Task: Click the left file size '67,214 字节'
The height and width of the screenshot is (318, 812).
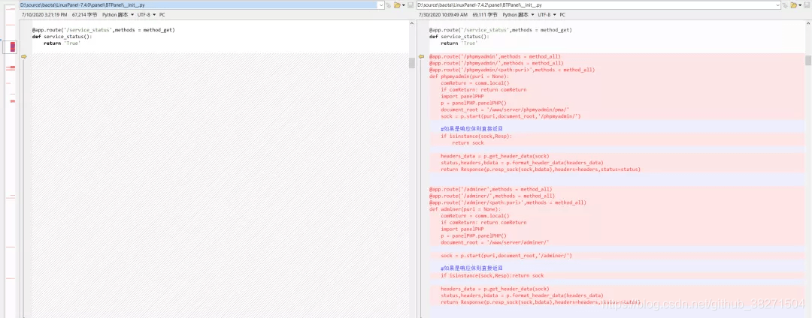Action: 84,15
